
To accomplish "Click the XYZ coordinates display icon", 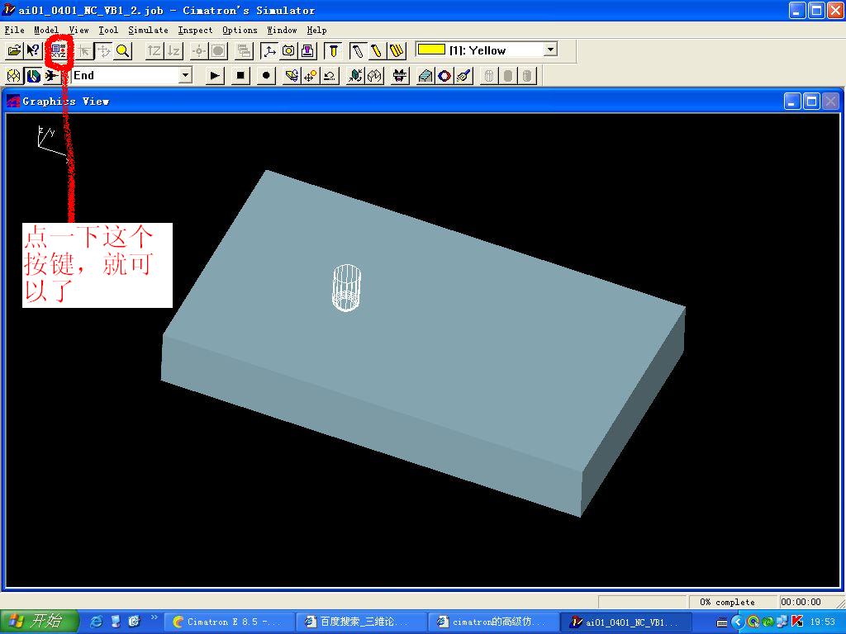I will [59, 51].
